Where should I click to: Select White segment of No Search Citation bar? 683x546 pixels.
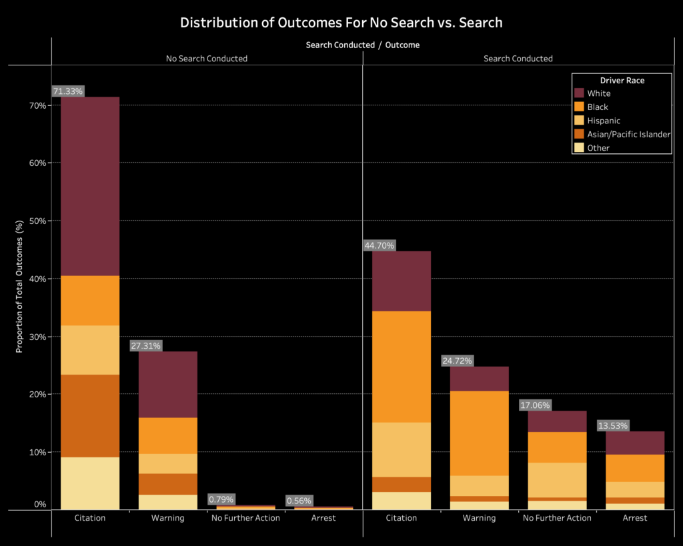[x=90, y=186]
